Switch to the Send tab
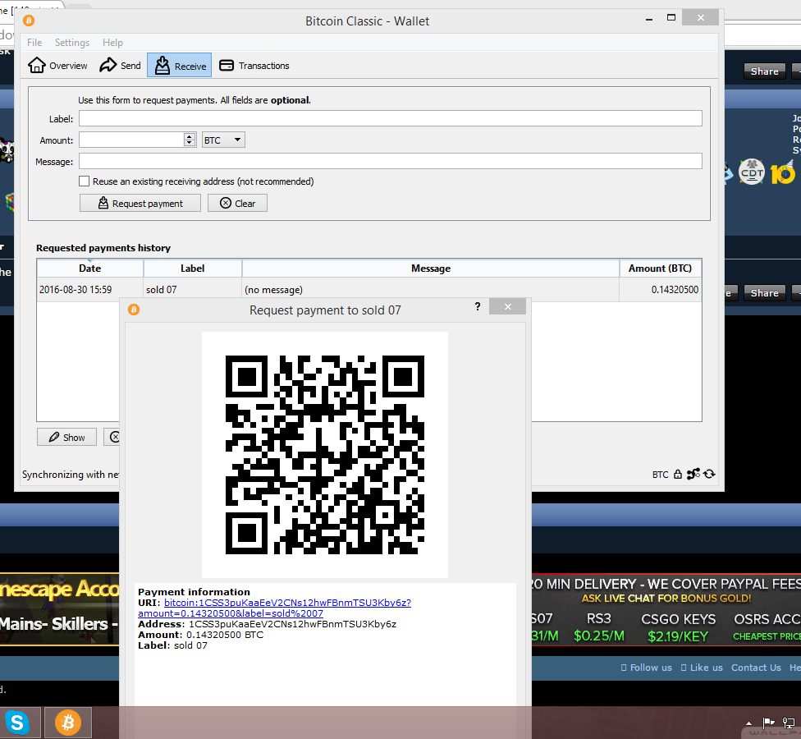Screen dimensions: 801x739 coord(120,66)
